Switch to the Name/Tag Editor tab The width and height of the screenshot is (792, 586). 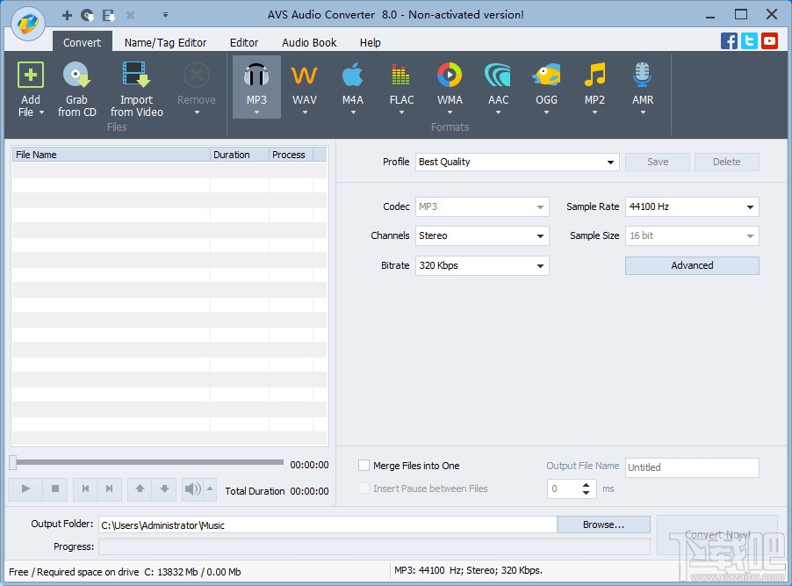point(165,42)
